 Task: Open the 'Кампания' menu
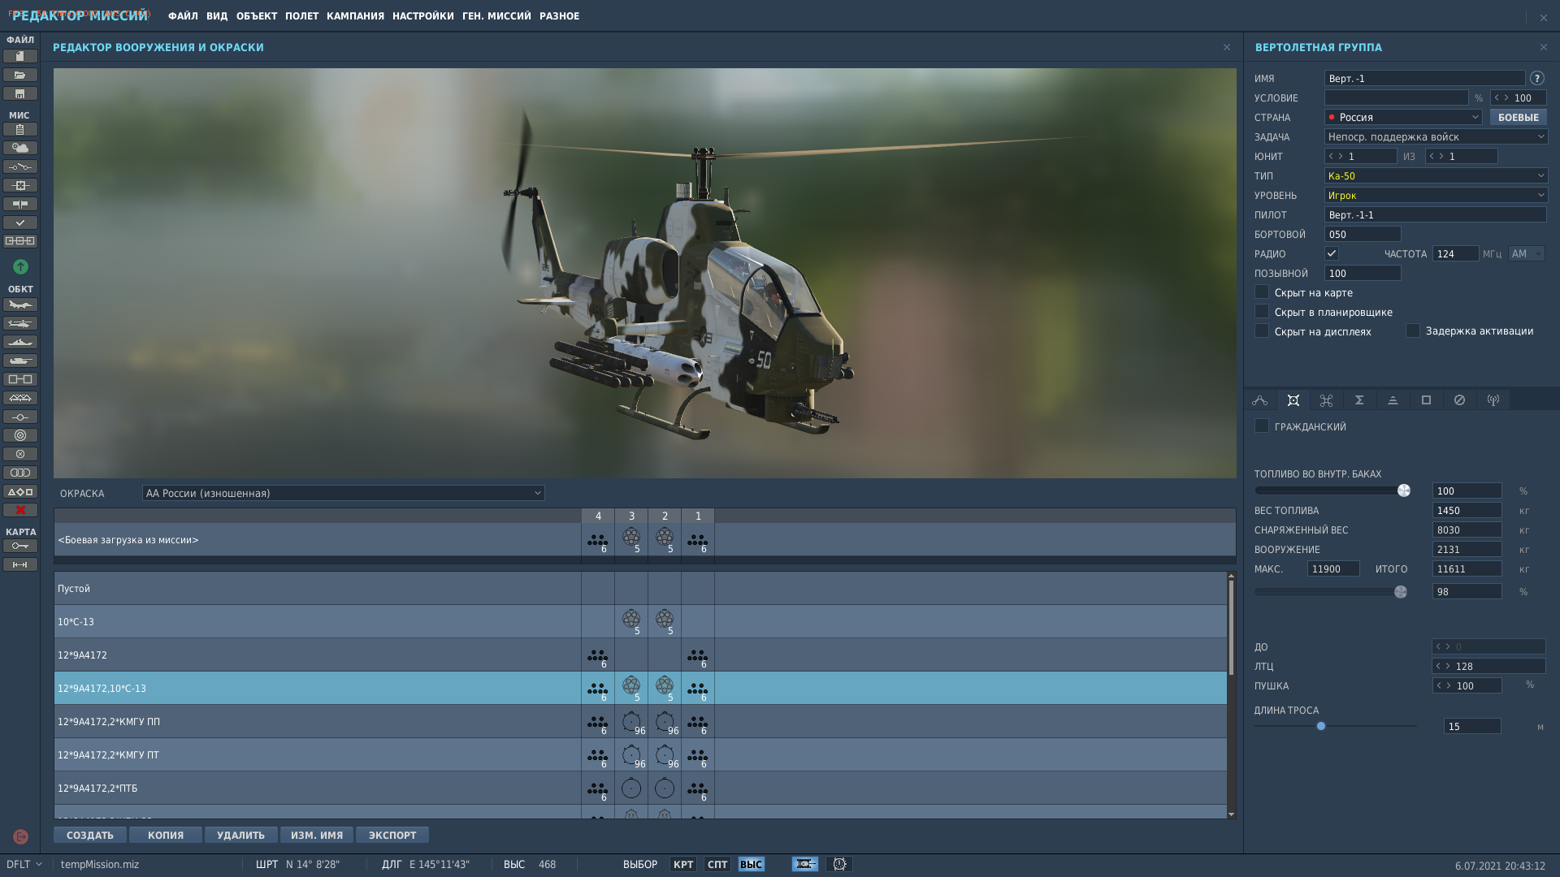click(x=355, y=16)
